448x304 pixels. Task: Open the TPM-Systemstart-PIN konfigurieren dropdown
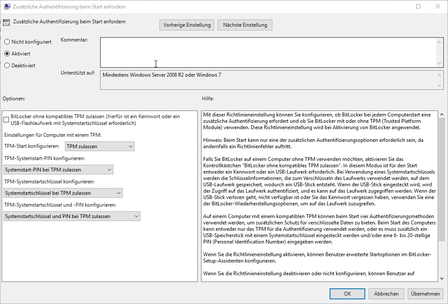(58, 170)
